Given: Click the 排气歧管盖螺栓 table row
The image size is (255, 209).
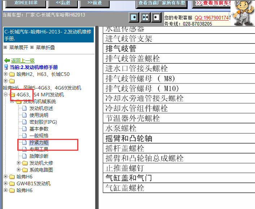Looking at the screenshot, I should [179, 58].
